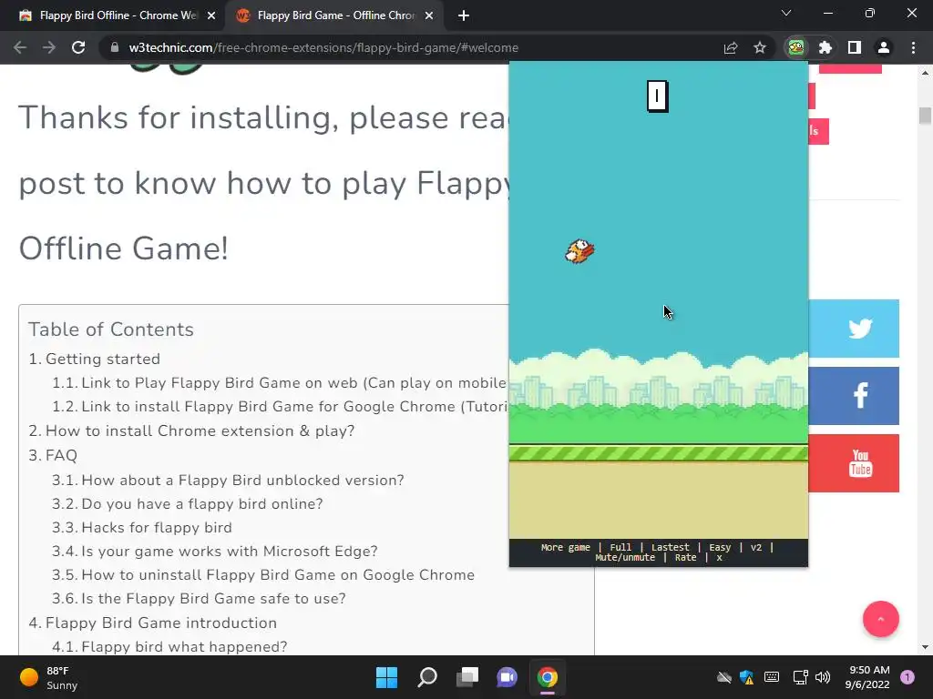Go forward with the forward arrow
Screen dimensions: 933x699
49,47
